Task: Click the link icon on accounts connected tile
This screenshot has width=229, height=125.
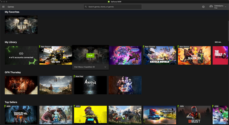Action: pyautogui.click(x=21, y=53)
